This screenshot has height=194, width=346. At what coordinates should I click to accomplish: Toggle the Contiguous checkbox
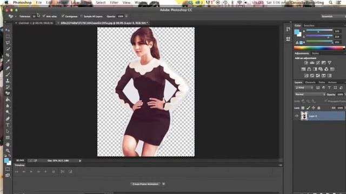click(63, 16)
